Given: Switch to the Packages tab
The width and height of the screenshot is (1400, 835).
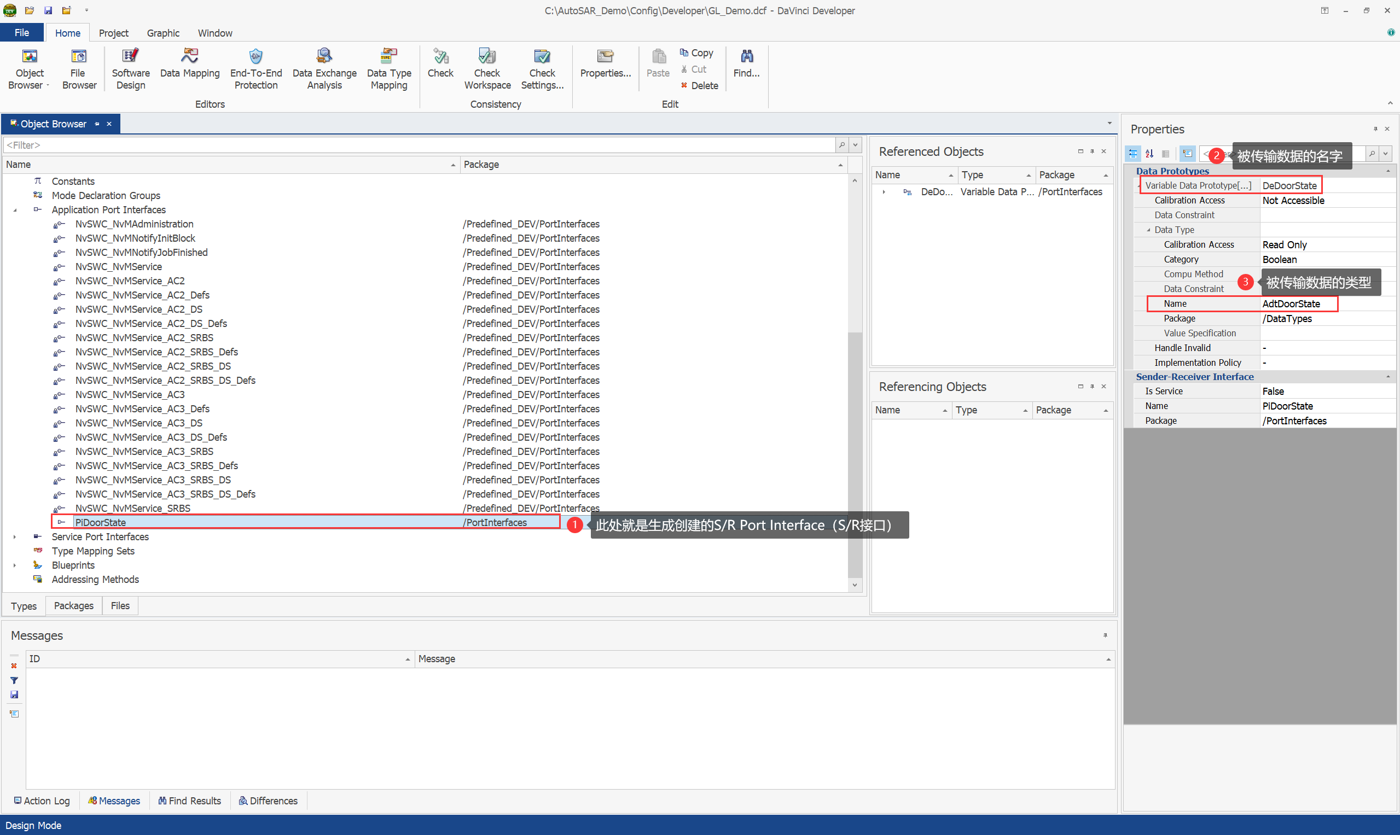Looking at the screenshot, I should point(73,605).
